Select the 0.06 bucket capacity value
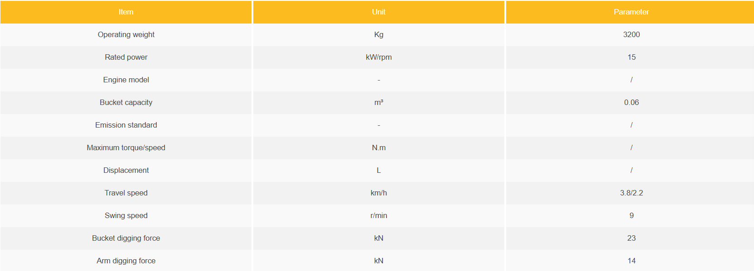Image resolution: width=754 pixels, height=271 pixels. click(631, 103)
